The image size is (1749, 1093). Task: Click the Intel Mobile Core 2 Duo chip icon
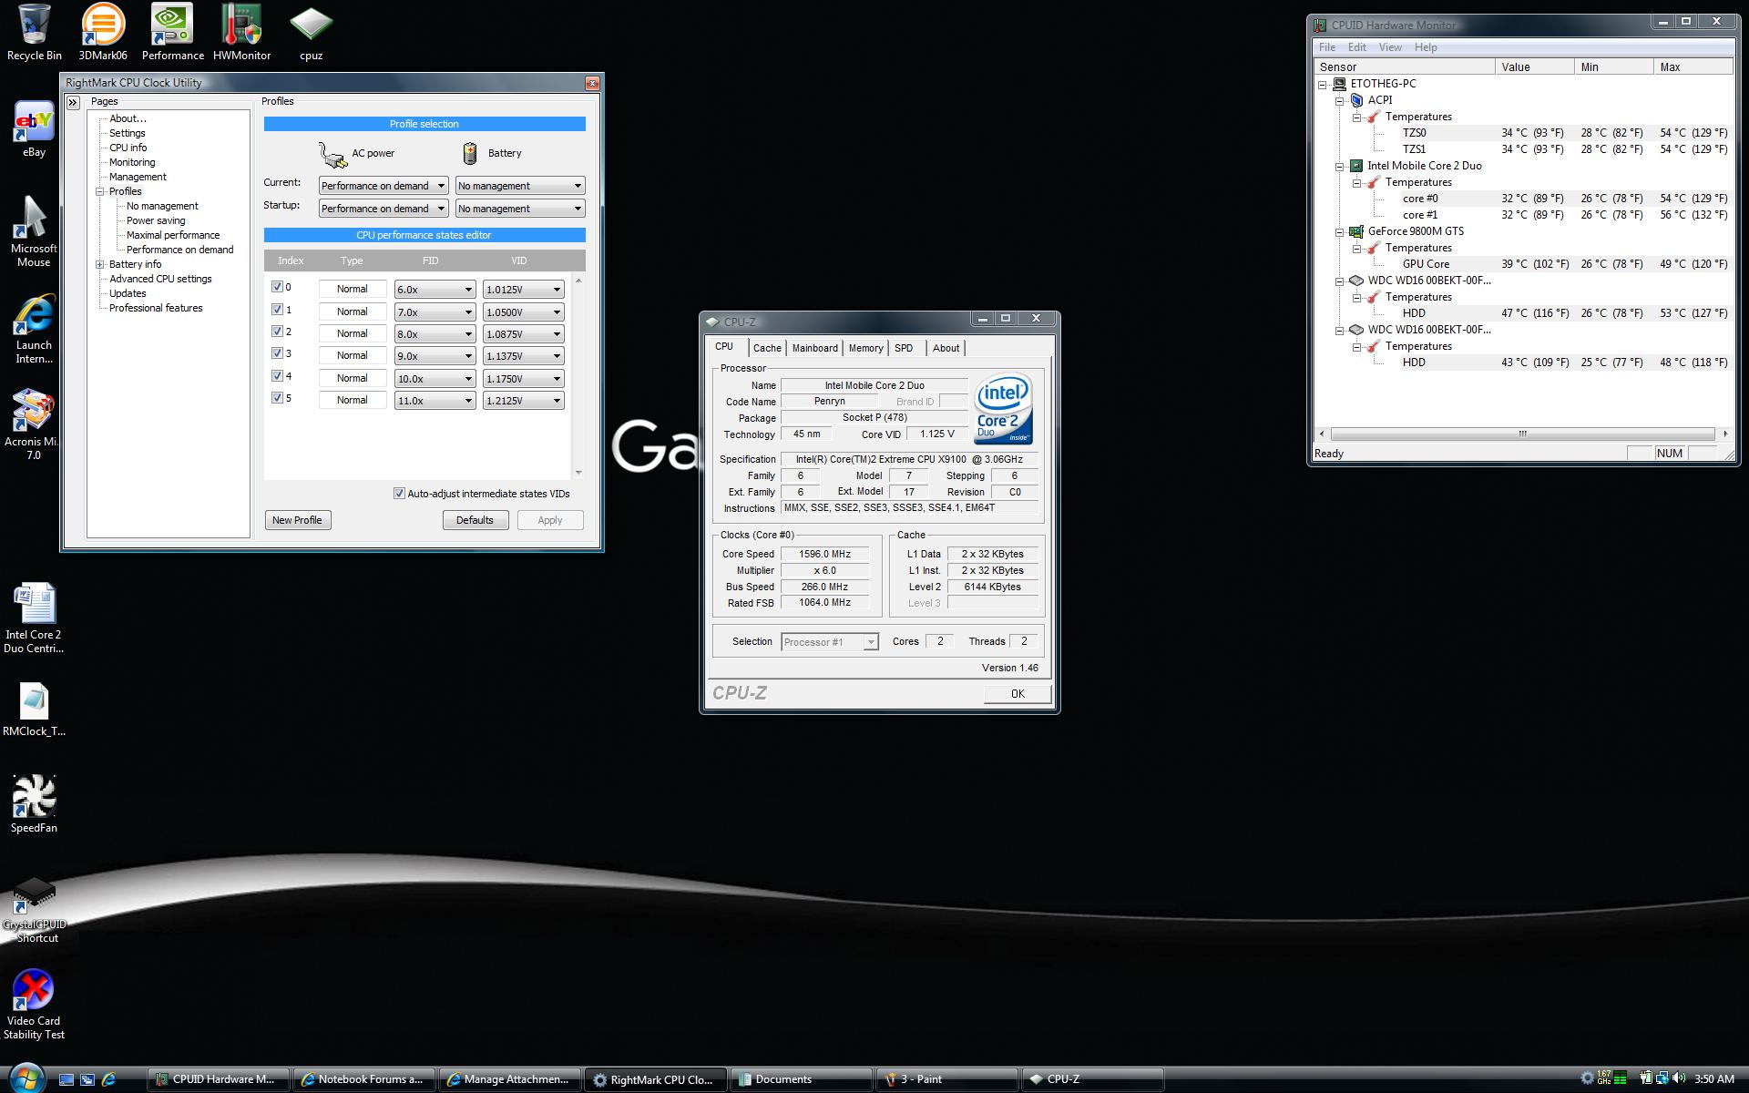point(1356,166)
